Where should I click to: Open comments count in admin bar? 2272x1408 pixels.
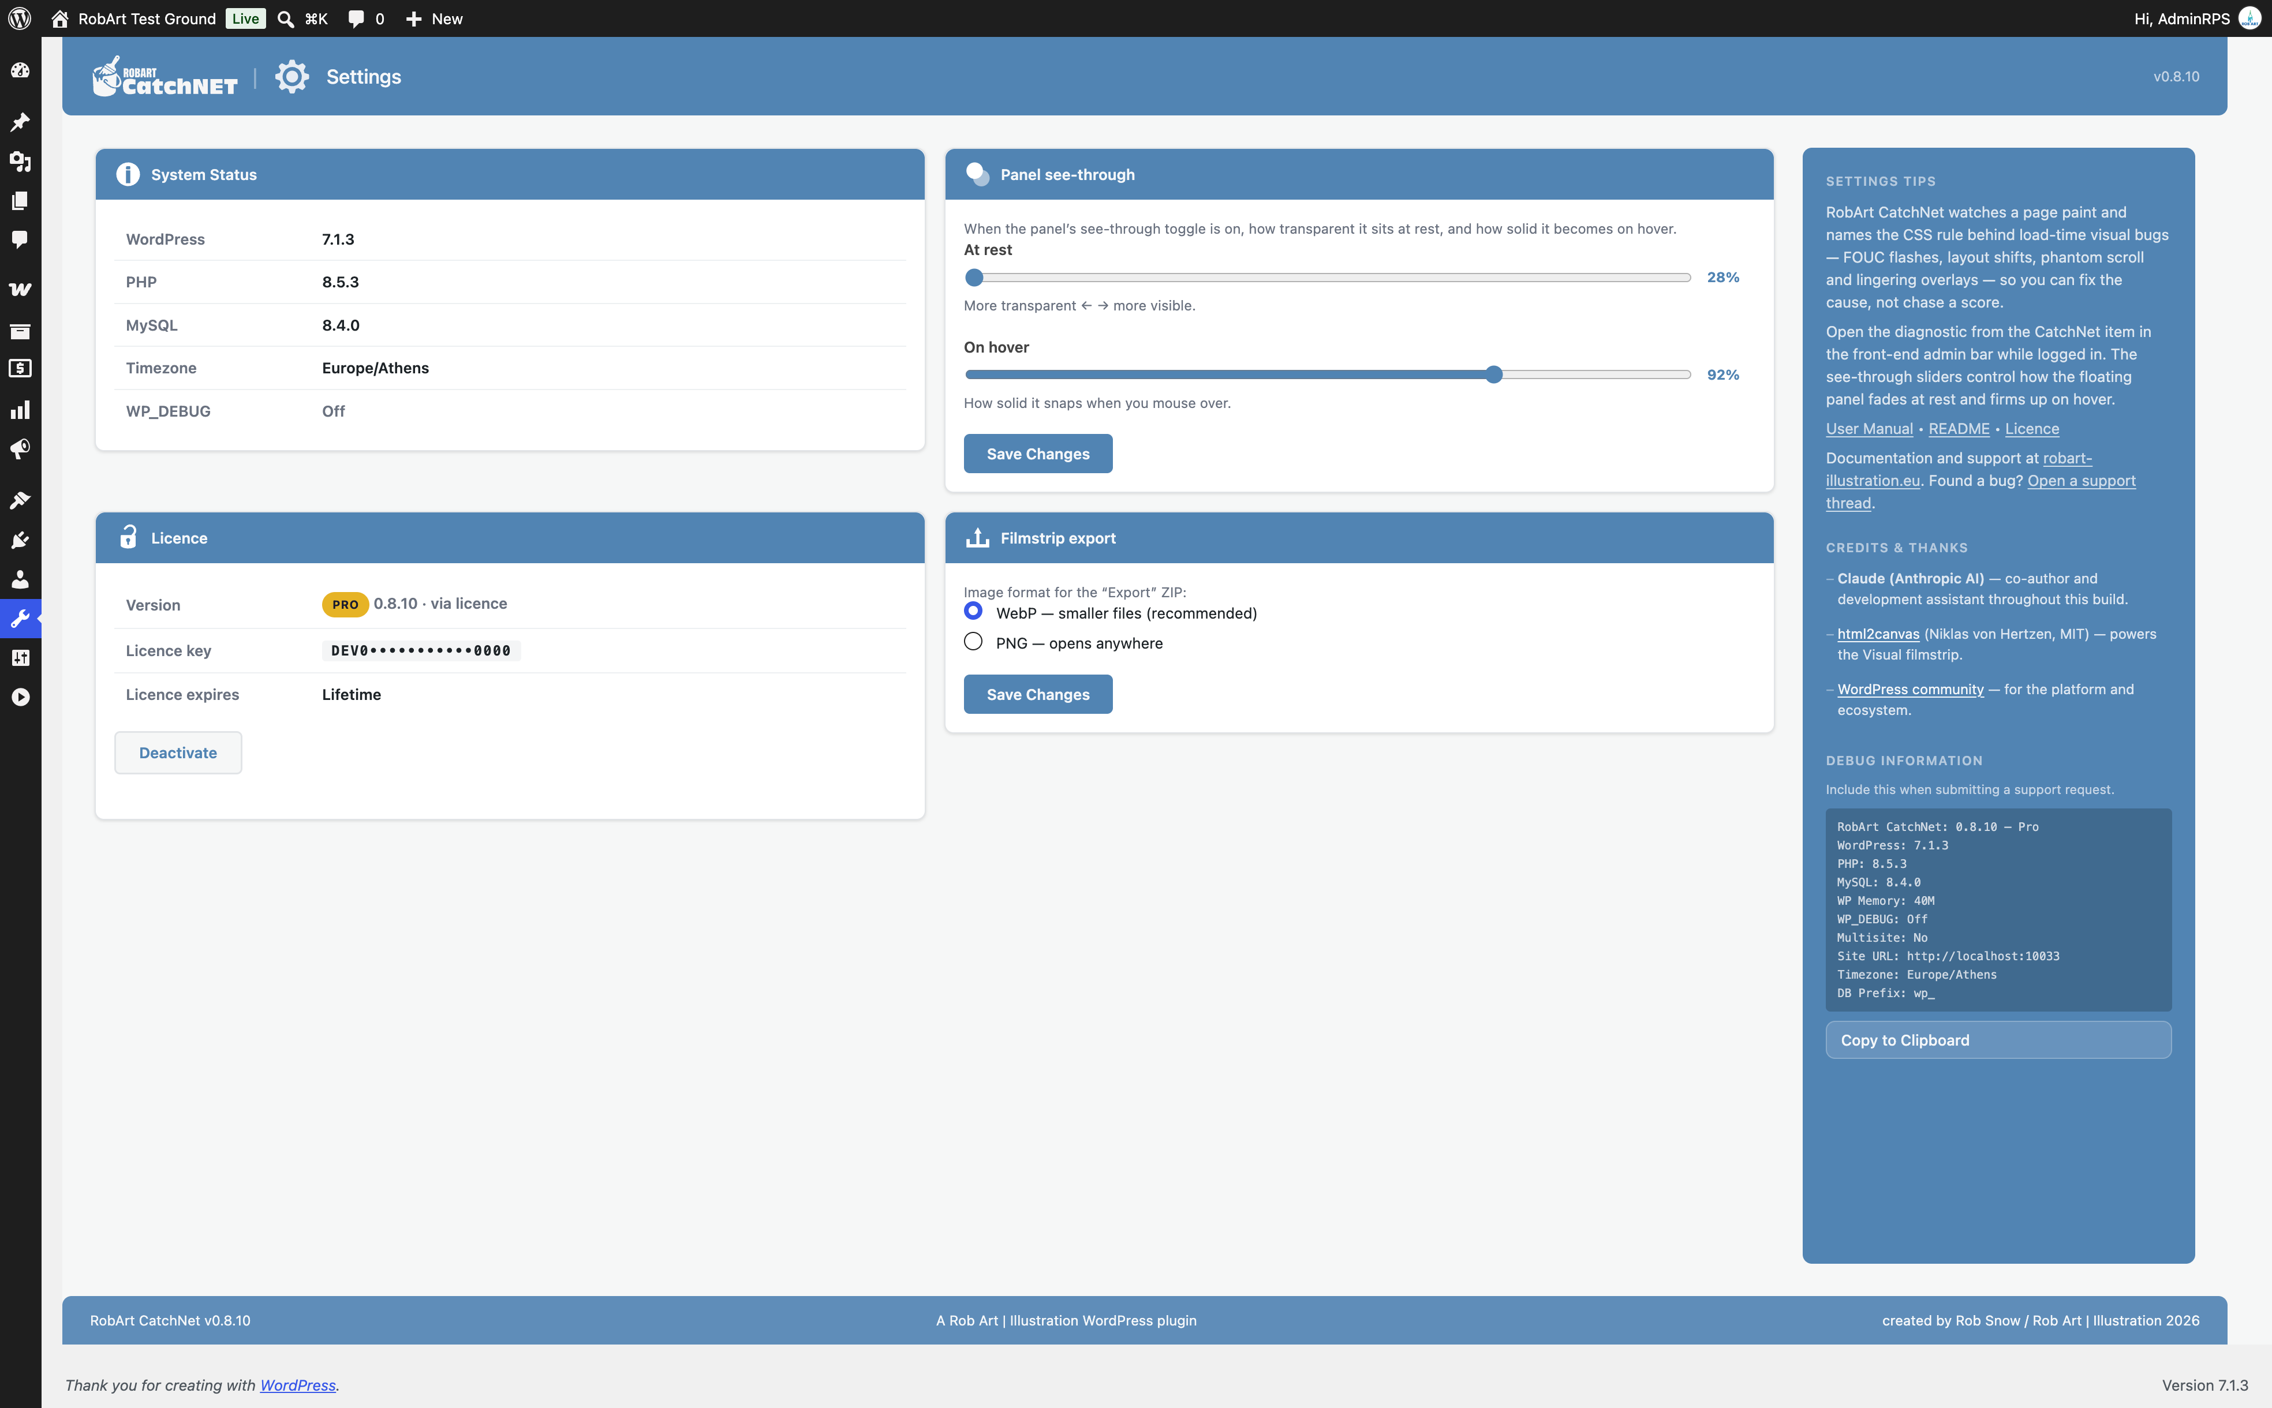[x=366, y=18]
